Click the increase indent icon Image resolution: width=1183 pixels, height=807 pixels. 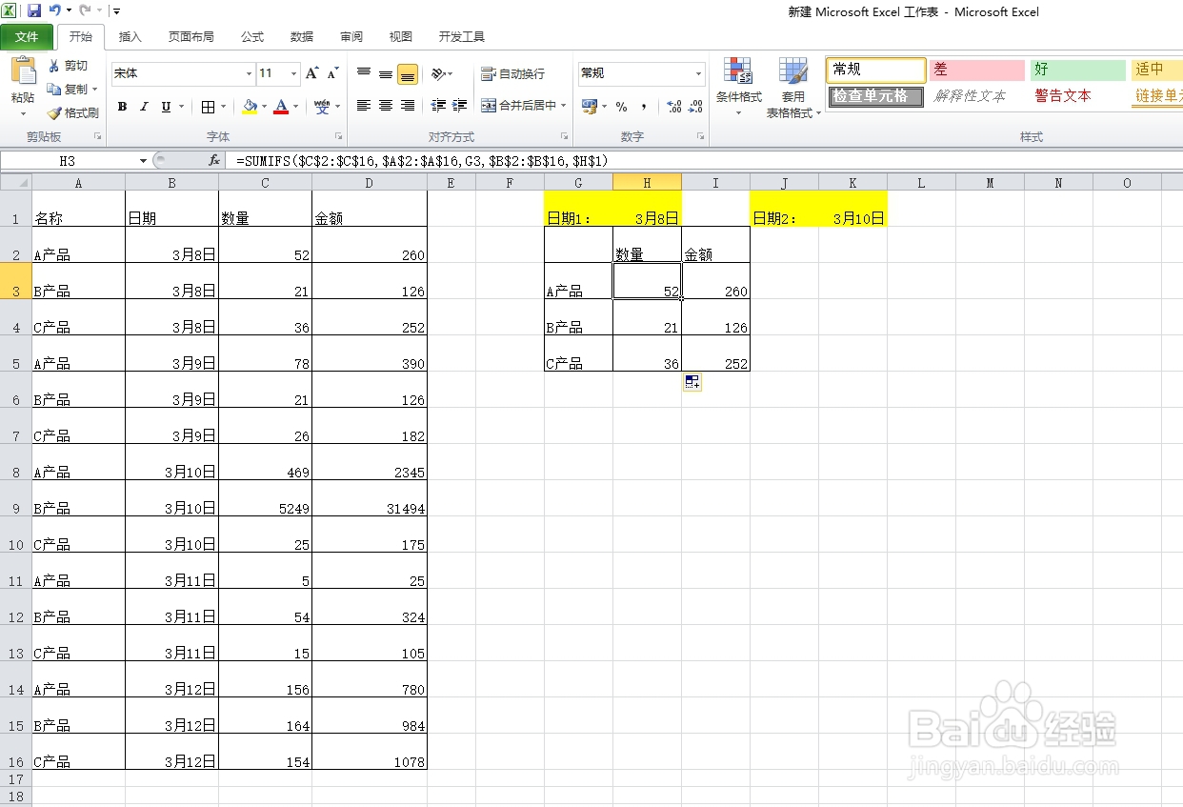tap(460, 106)
